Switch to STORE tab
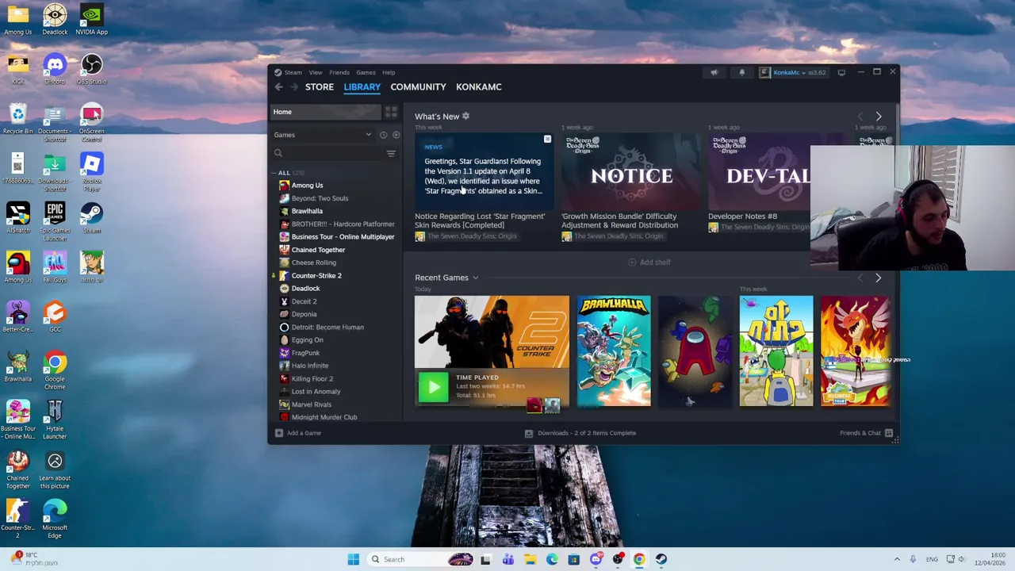This screenshot has height=571, width=1015. (320, 87)
